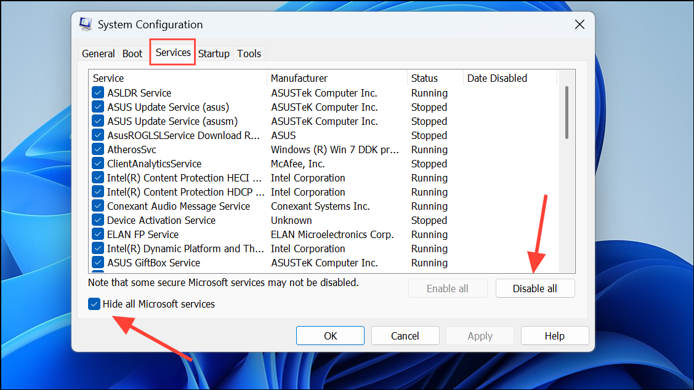Select the 'ASLDR Service' name text
The width and height of the screenshot is (694, 390).
pyautogui.click(x=139, y=93)
